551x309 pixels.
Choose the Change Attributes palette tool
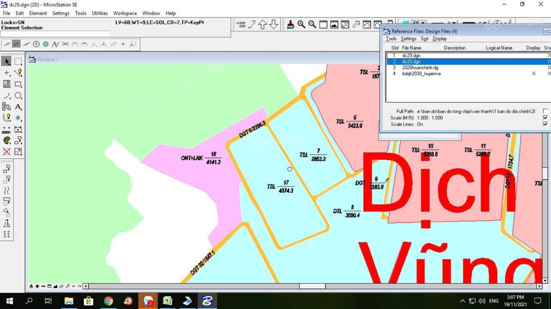(6, 140)
